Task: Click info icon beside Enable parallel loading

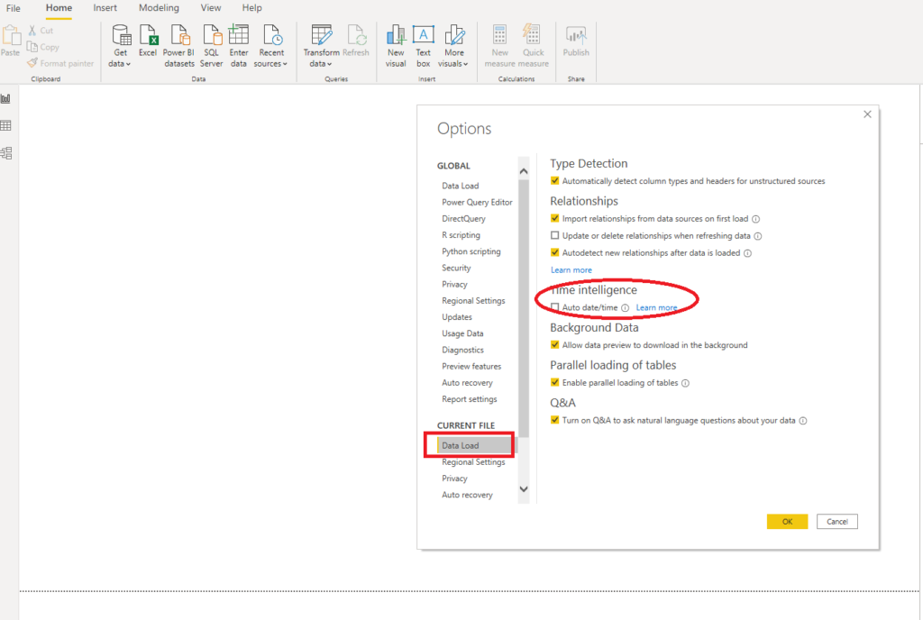Action: [x=685, y=383]
